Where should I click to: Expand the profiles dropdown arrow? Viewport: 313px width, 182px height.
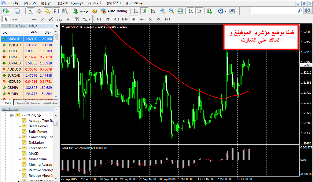(x=22, y=11)
